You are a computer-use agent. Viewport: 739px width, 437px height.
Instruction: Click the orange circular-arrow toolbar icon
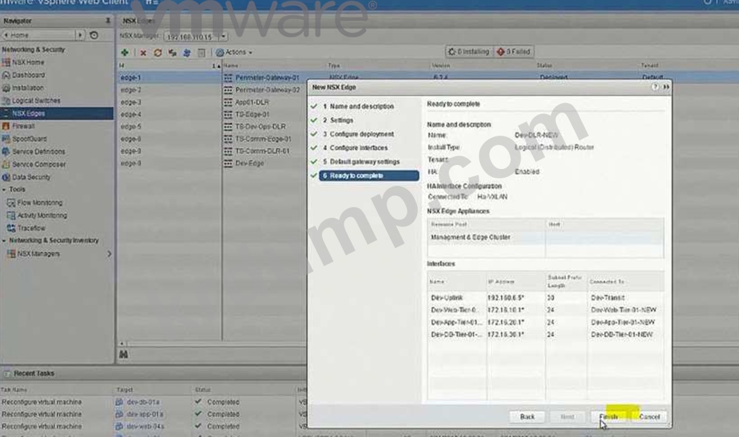pos(158,52)
